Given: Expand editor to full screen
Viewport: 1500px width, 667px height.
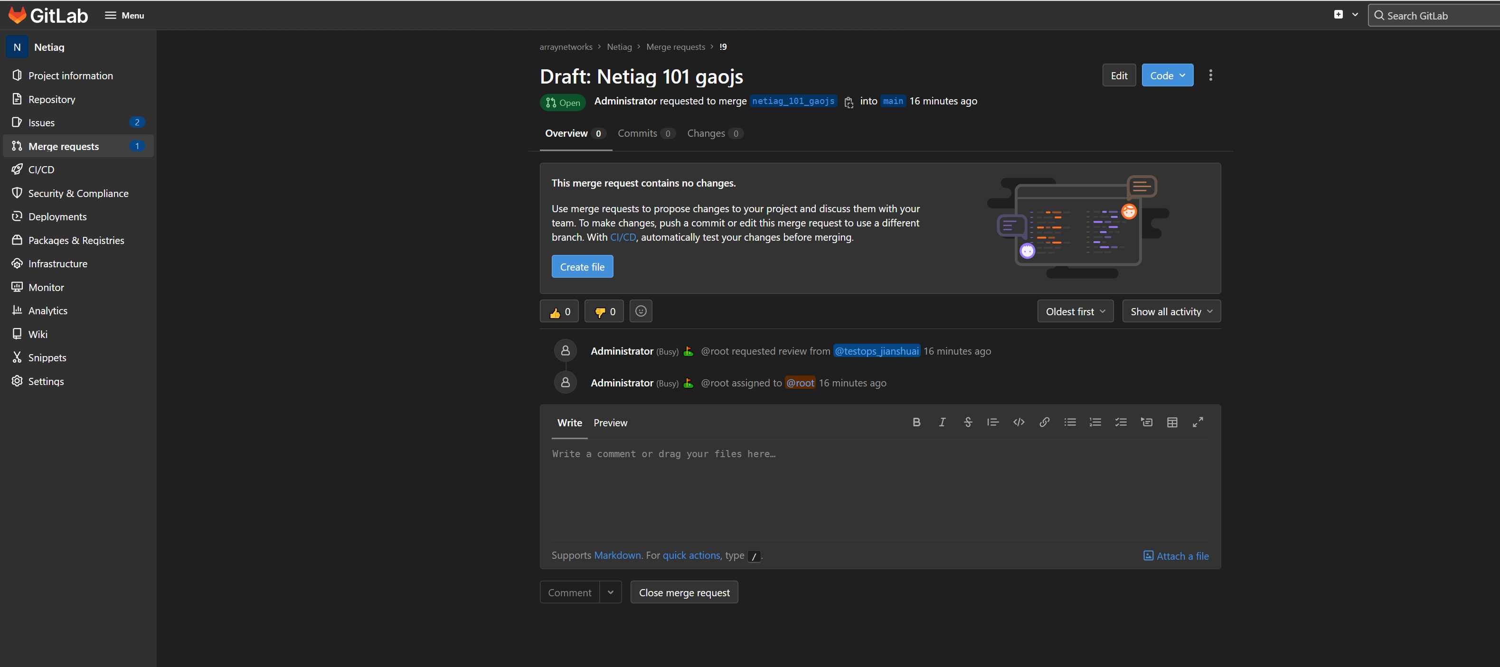Looking at the screenshot, I should pyautogui.click(x=1198, y=422).
